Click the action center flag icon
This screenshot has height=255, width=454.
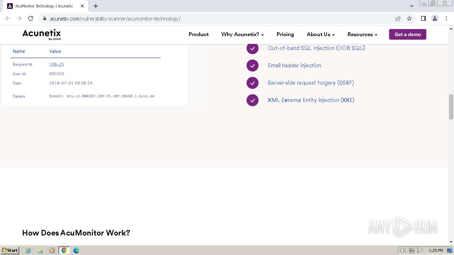tap(420, 250)
